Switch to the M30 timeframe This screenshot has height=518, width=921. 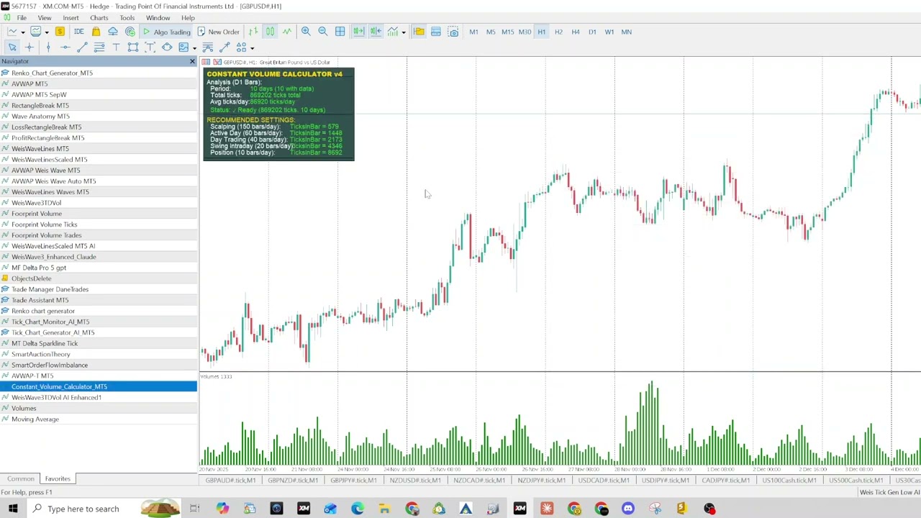(x=525, y=32)
